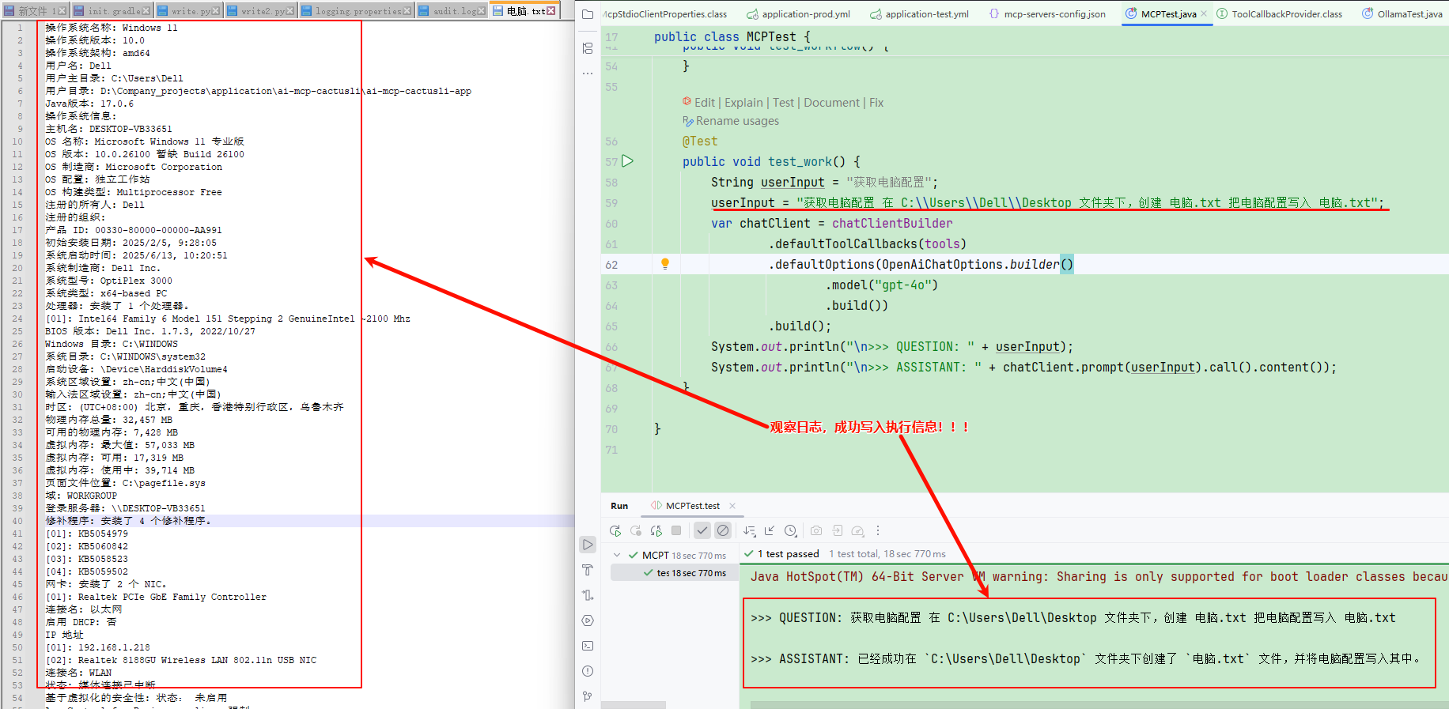Click the @Test annotation on line 56
Image resolution: width=1449 pixels, height=709 pixels.
pyautogui.click(x=700, y=141)
